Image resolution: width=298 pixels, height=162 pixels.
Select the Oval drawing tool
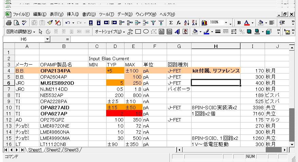click(146, 32)
